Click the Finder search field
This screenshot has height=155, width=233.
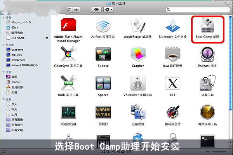click(x=198, y=10)
